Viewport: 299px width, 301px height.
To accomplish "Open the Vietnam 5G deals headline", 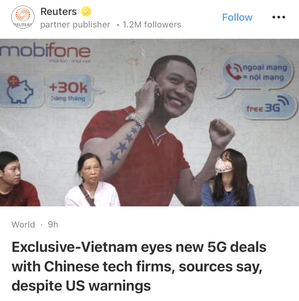I will click(139, 266).
